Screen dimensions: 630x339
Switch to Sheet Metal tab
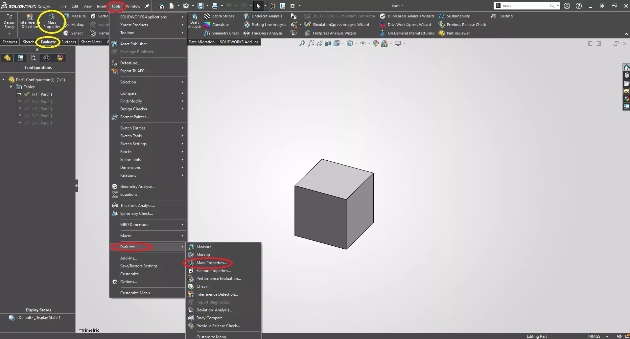click(91, 42)
